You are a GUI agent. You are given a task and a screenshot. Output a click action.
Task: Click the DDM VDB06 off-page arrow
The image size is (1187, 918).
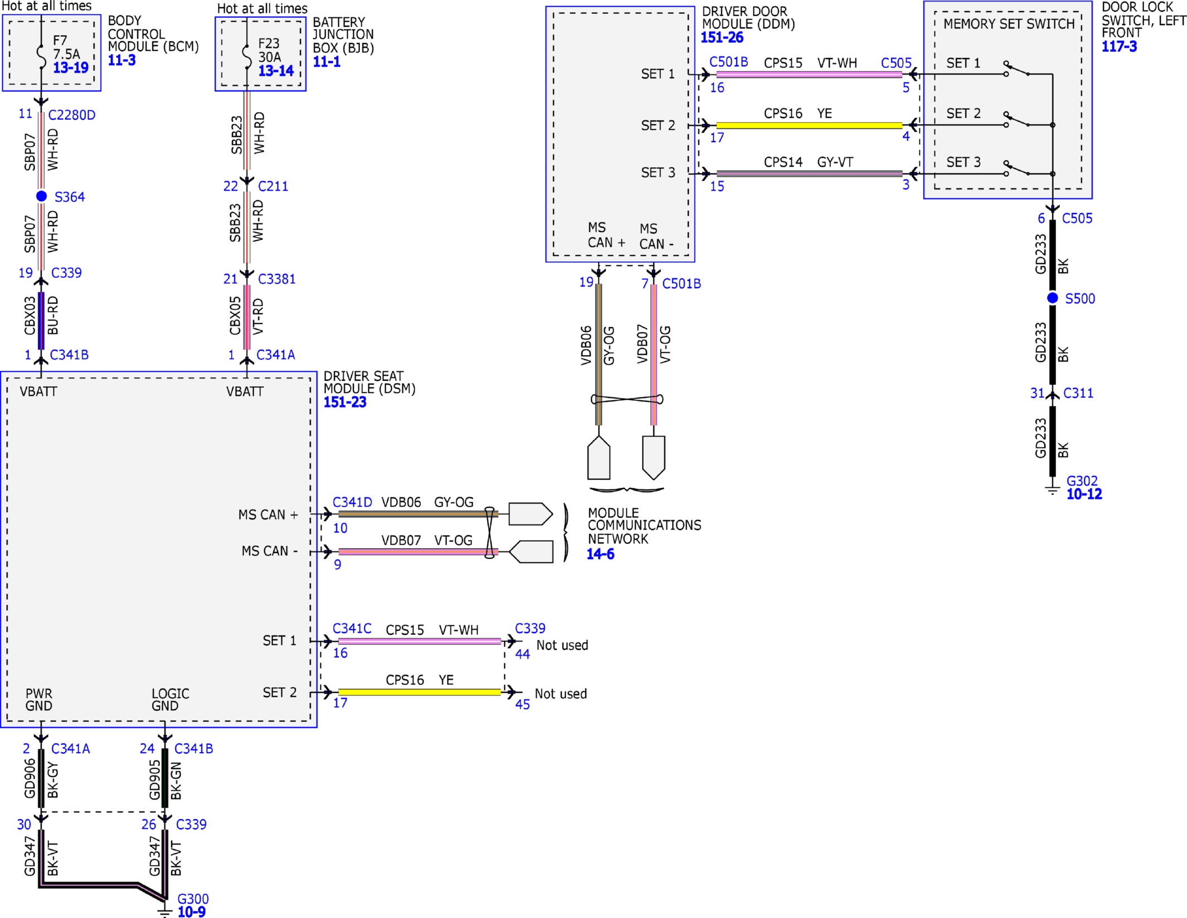599,457
